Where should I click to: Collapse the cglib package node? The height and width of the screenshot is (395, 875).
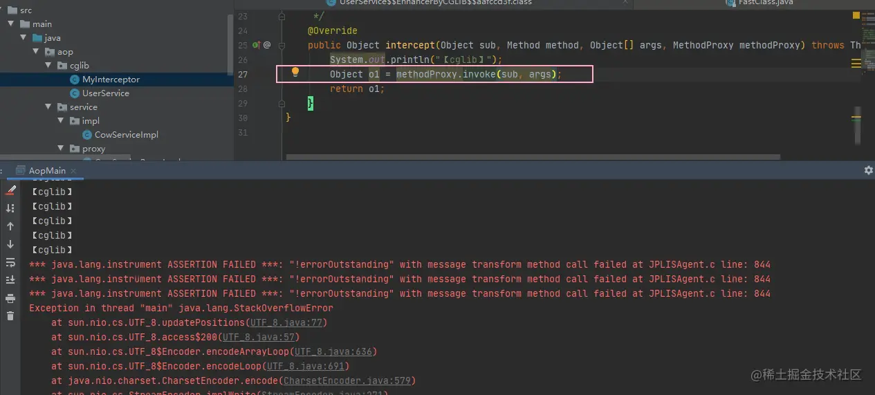(x=48, y=66)
